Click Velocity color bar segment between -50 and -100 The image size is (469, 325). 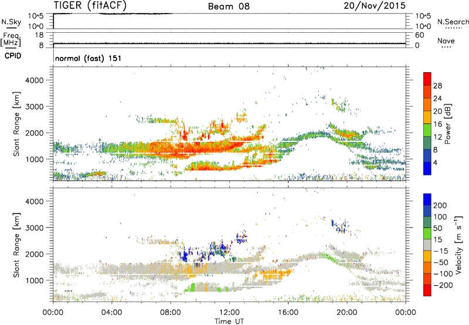click(x=427, y=268)
